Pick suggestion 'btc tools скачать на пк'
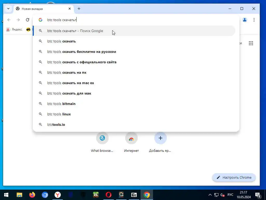Screen dimensions: 266x200 coord(134,72)
